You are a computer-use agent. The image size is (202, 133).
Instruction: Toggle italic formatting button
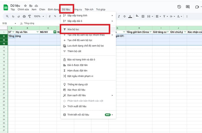[119, 16]
